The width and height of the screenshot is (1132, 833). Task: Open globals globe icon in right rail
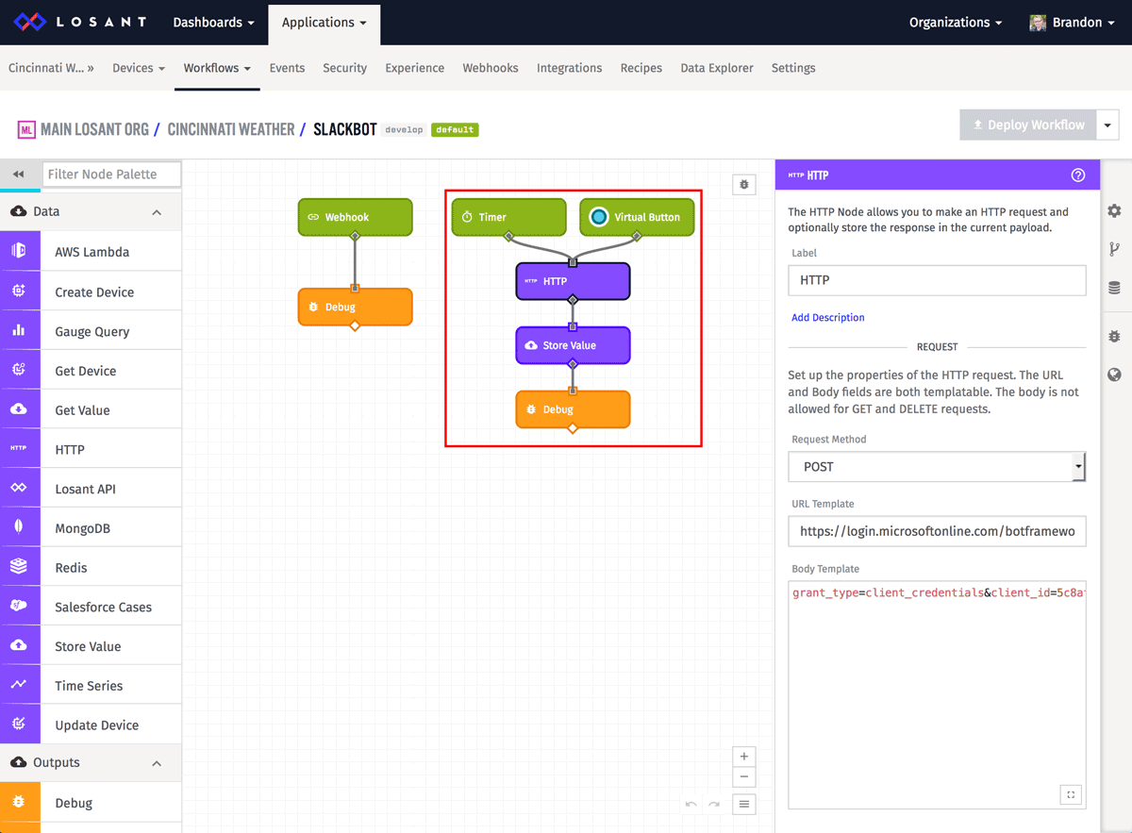pyautogui.click(x=1114, y=375)
